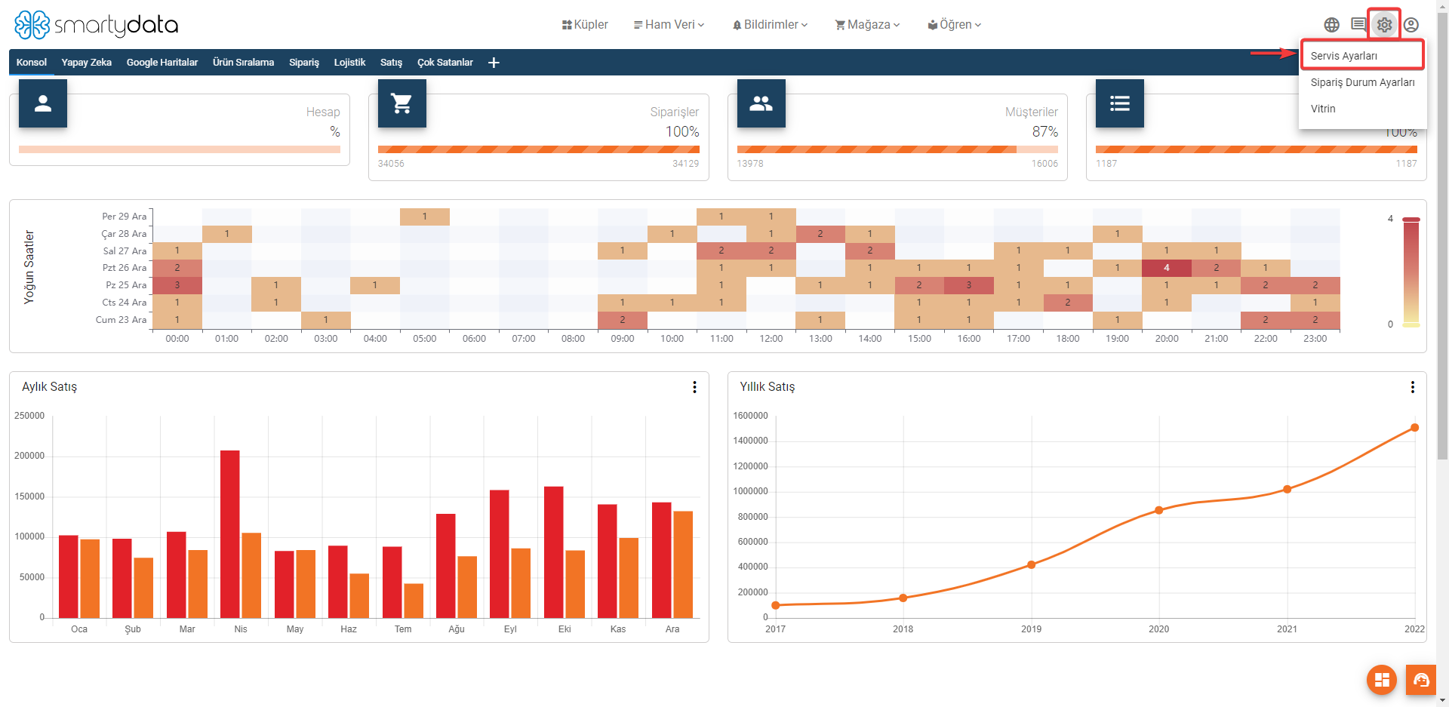
Task: Switch to the Ürün Sıralama tab
Action: coord(243,63)
